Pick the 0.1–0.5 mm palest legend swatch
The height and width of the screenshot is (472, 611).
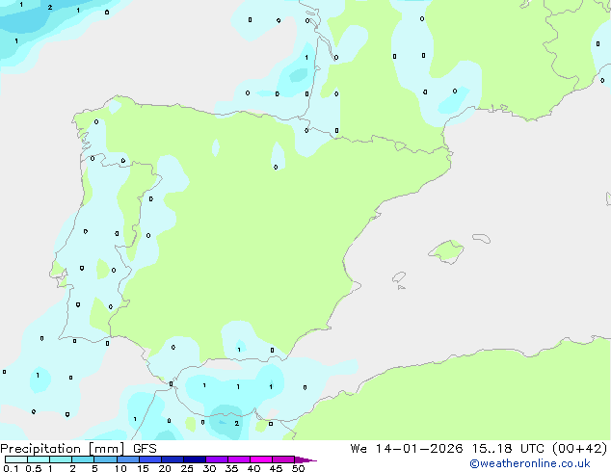click(16, 459)
